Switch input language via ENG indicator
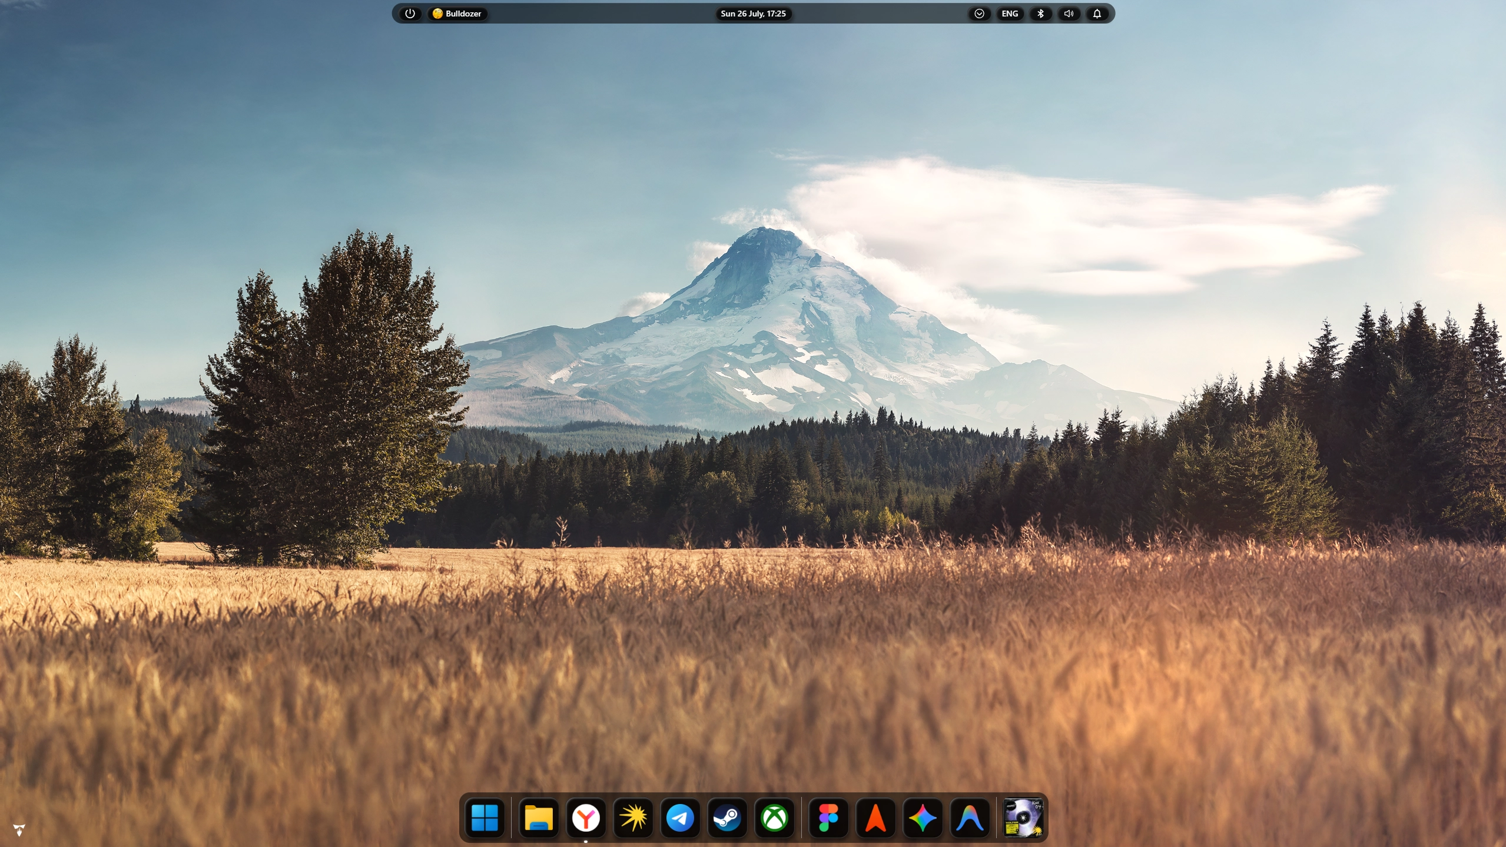This screenshot has height=847, width=1506. point(1010,14)
